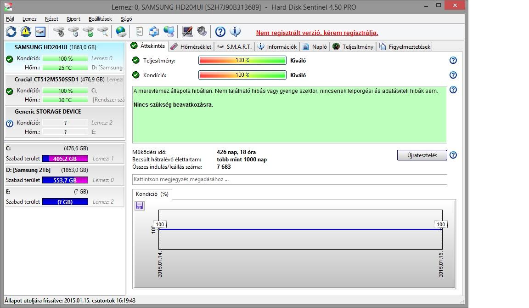Viewport: 529px width, 308px height.
Task: Click the 'Nem regisztrált verzió' registration link
Action: (317, 33)
